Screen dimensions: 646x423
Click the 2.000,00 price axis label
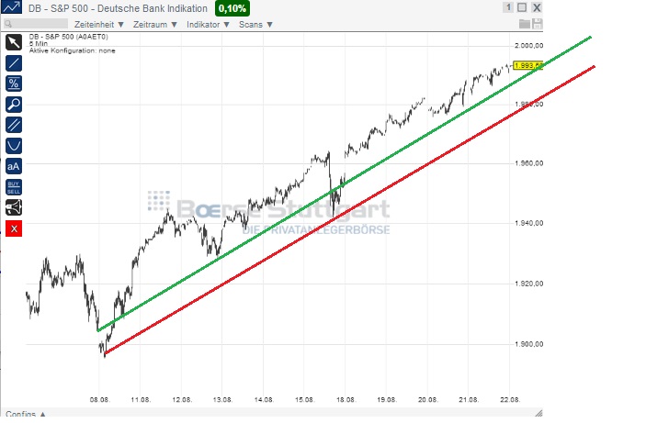click(x=529, y=46)
